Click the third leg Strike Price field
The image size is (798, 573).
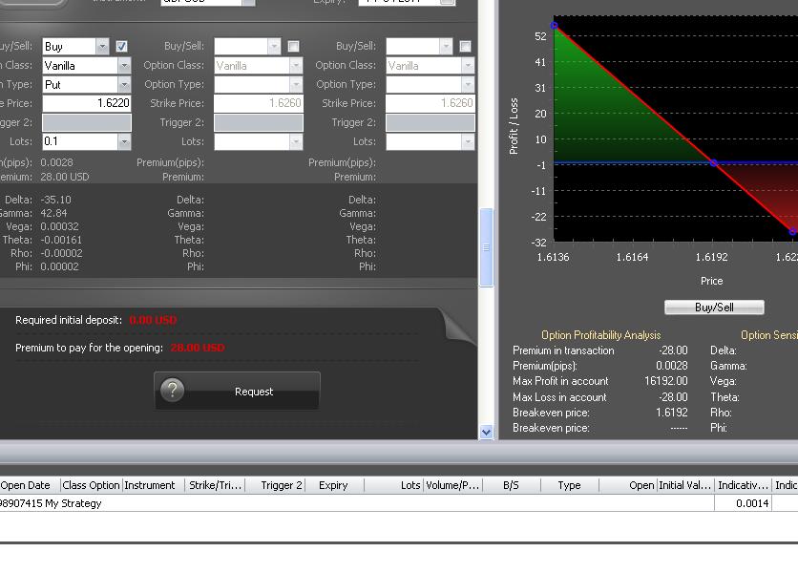click(x=430, y=103)
